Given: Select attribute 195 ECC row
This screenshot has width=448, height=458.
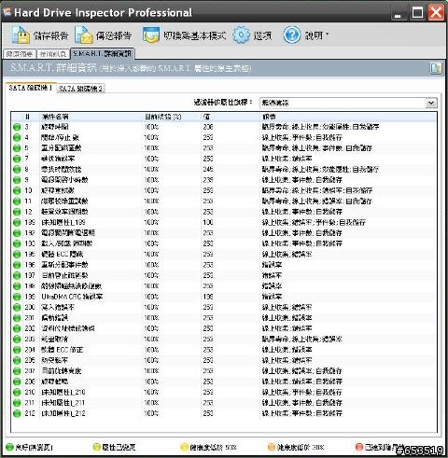Looking at the screenshot, I should tap(224, 254).
